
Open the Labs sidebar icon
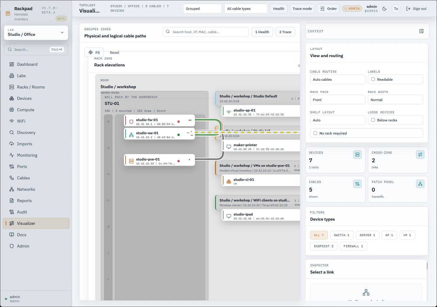[12, 76]
